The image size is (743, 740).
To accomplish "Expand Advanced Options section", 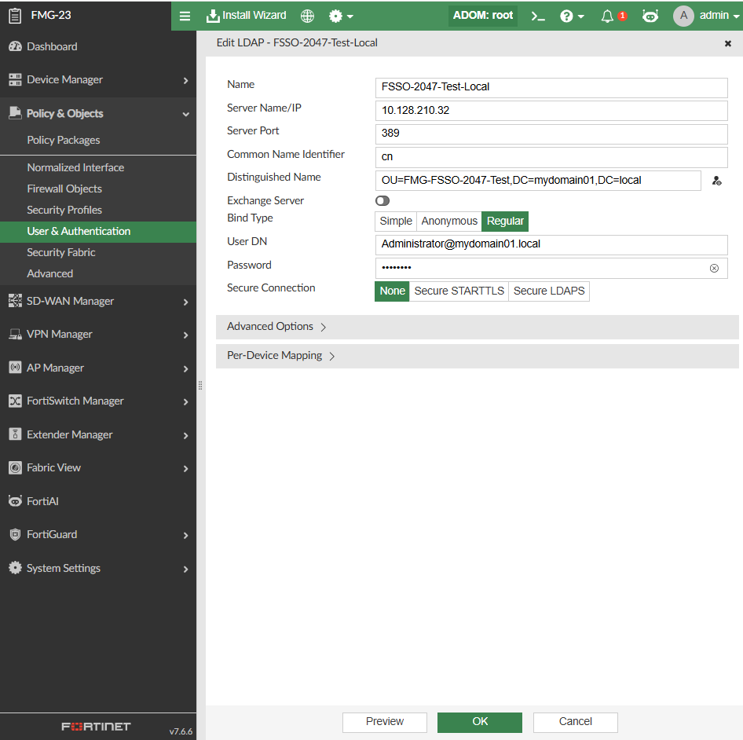I will point(477,327).
